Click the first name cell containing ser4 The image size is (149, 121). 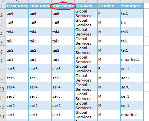17,87
